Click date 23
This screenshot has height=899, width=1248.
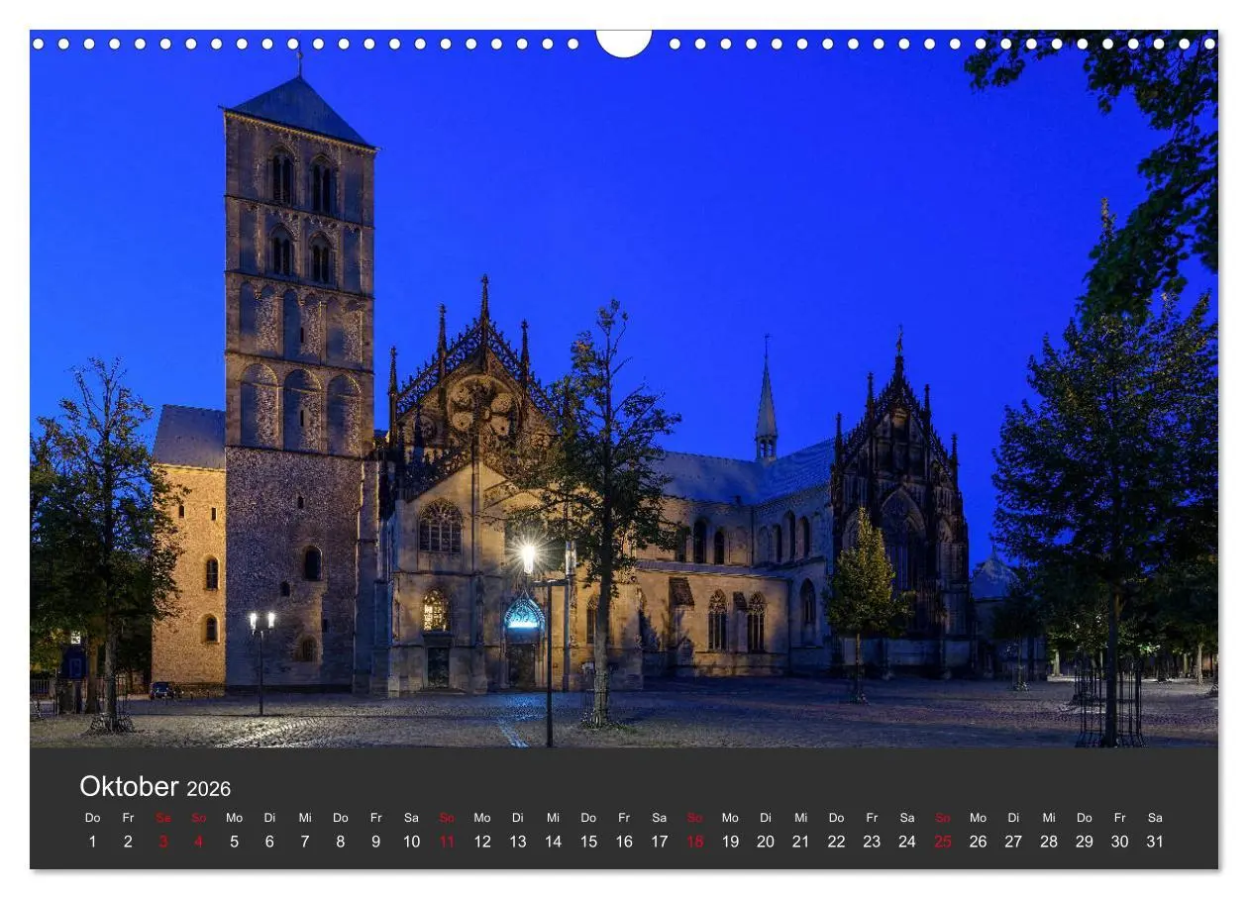[x=872, y=842]
